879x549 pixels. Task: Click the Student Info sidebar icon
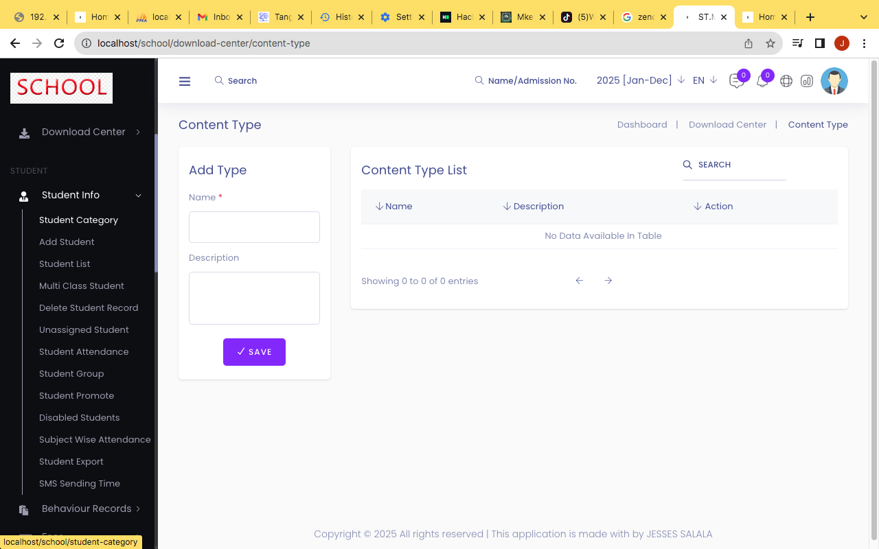[24, 195]
